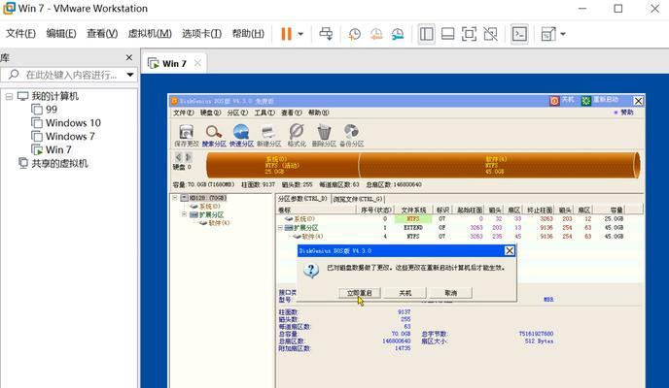
Task: Open VMware 编辑(E) menu
Action: 61,34
